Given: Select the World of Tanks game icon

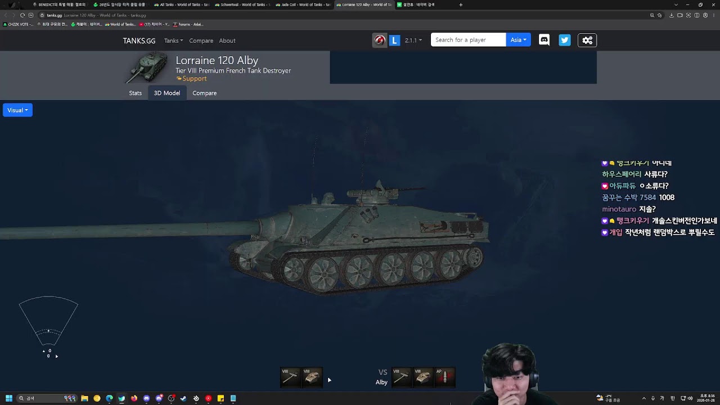Looking at the screenshot, I should [x=380, y=40].
